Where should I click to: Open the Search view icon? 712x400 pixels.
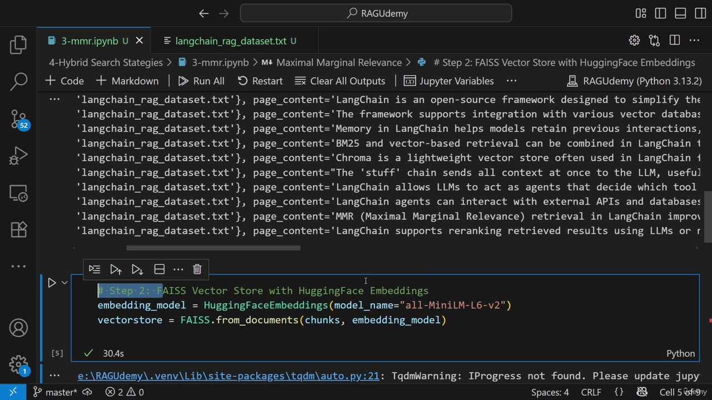18,82
